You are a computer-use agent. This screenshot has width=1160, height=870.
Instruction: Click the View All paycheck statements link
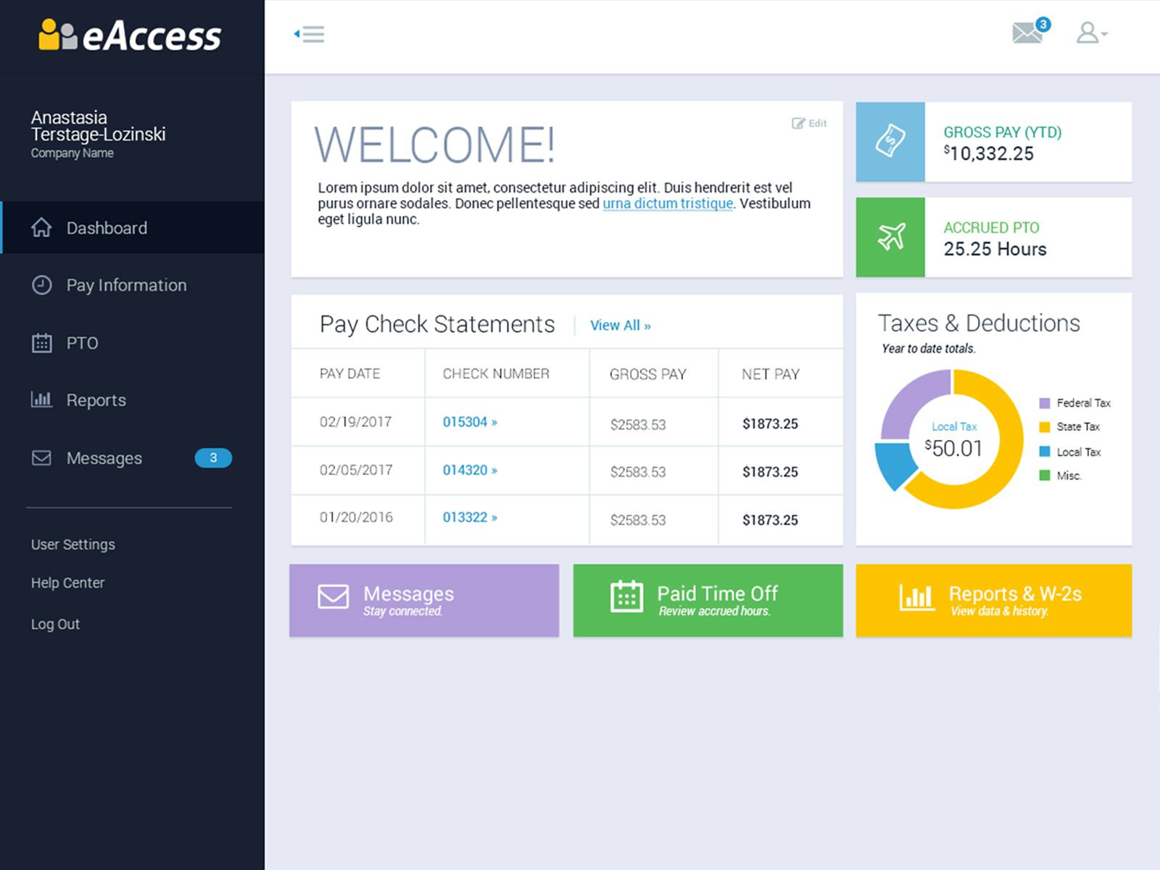coord(620,326)
